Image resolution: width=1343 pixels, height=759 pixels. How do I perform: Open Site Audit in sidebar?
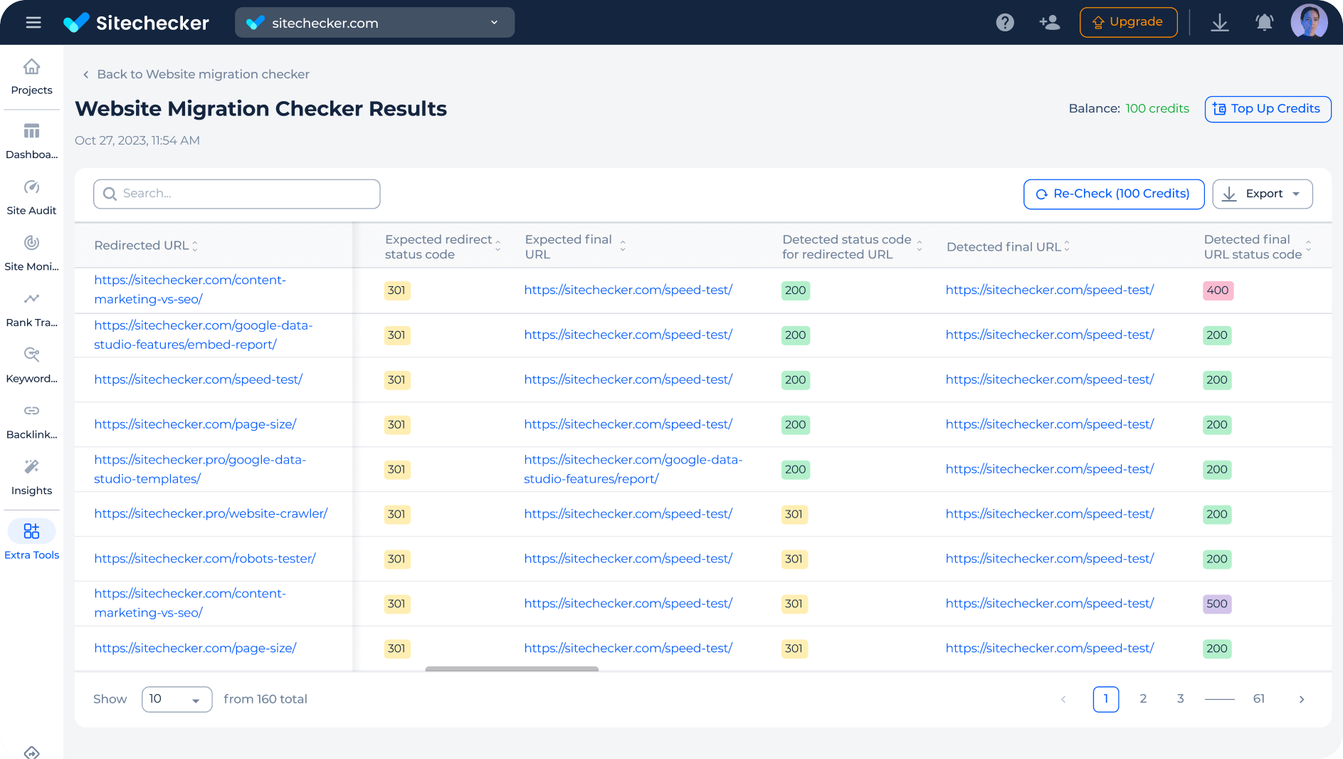tap(31, 197)
